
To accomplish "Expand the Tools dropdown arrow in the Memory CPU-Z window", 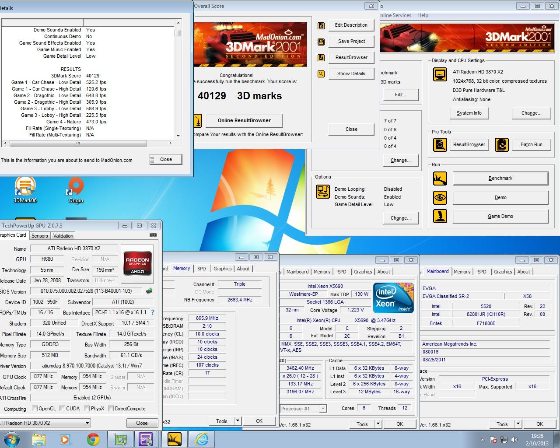I will 238,421.
